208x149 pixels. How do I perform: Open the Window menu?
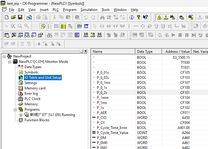pos(120,10)
